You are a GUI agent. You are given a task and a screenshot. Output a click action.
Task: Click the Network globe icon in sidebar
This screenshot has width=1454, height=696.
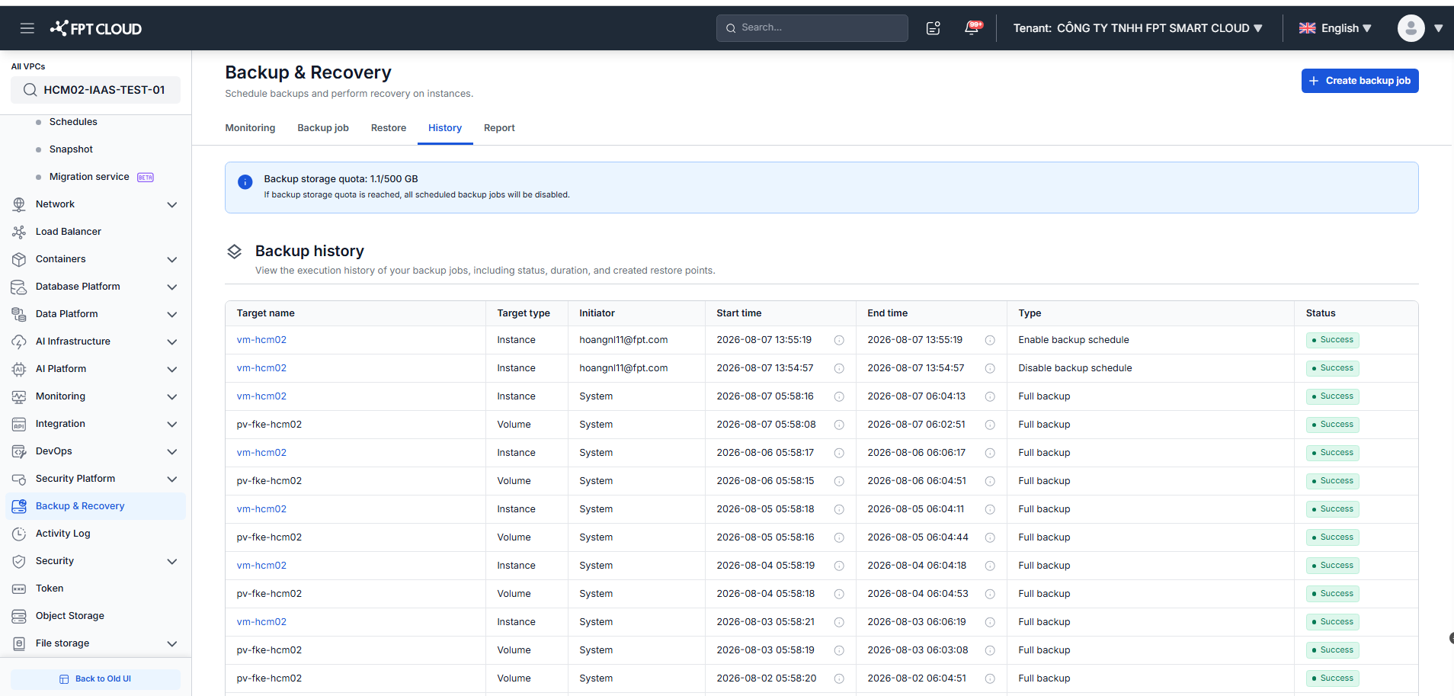pyautogui.click(x=19, y=204)
